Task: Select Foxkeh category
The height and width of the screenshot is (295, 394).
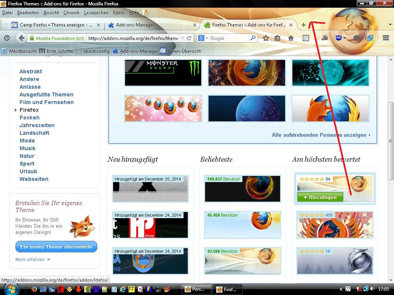Action: pos(29,118)
